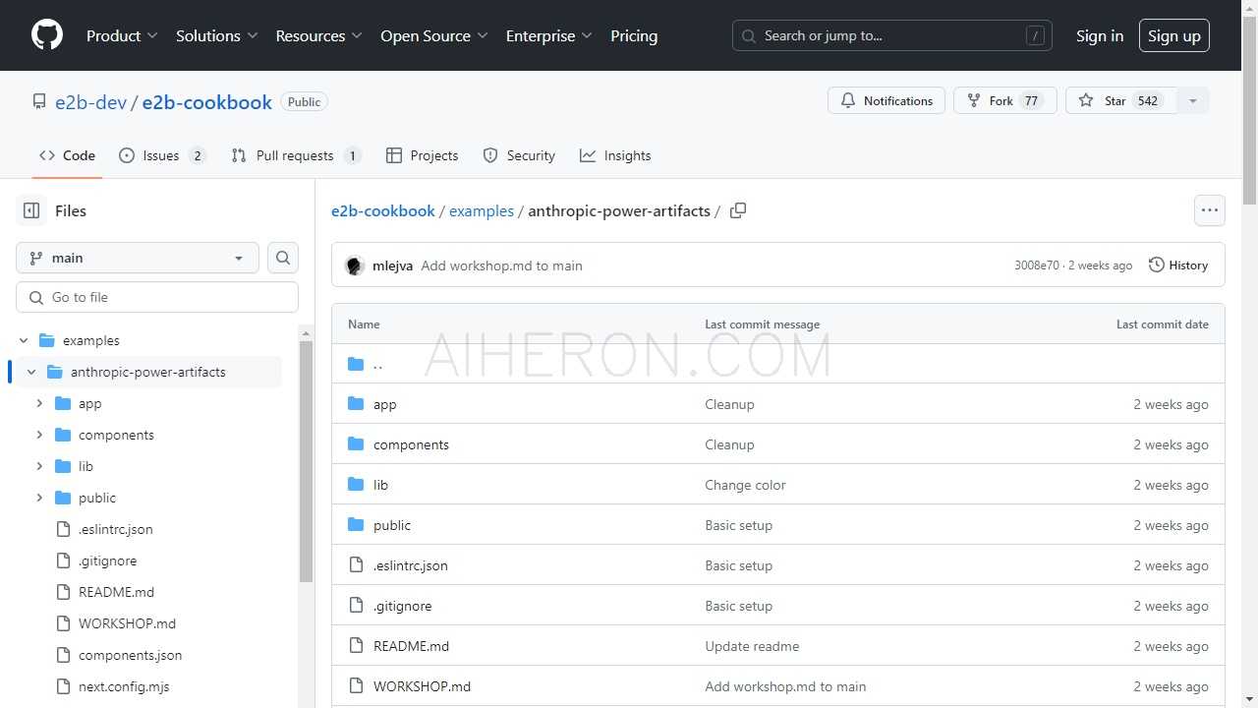Open the Security tab
Viewport: 1258px width, 708px height.
coord(519,155)
